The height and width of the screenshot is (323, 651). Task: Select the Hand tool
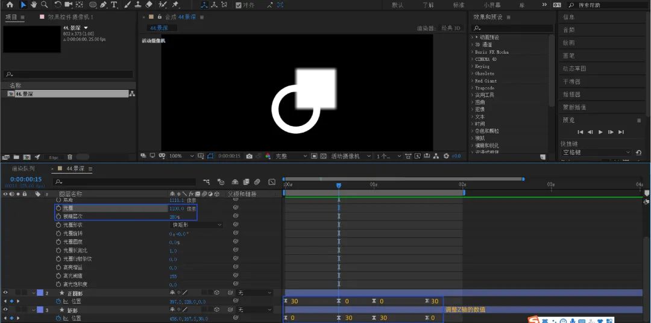click(x=33, y=5)
